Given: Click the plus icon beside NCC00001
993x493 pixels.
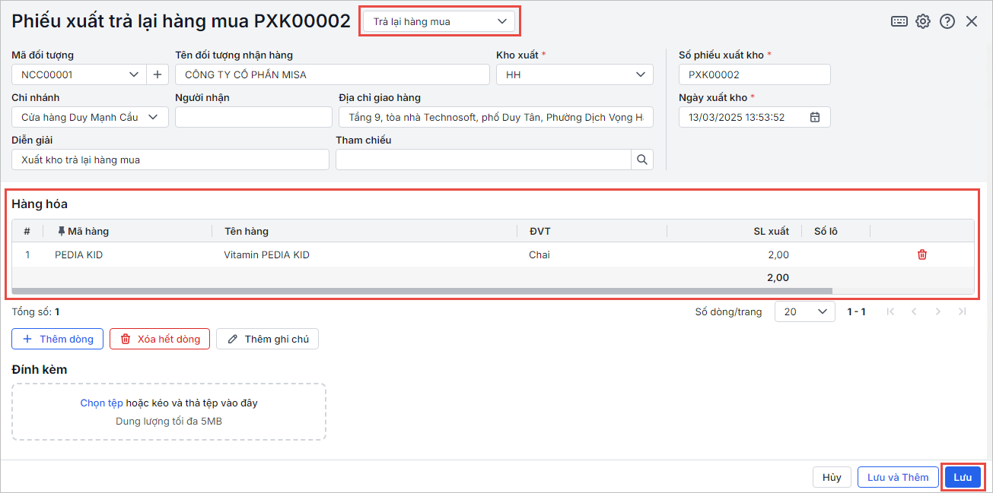Looking at the screenshot, I should 158,74.
